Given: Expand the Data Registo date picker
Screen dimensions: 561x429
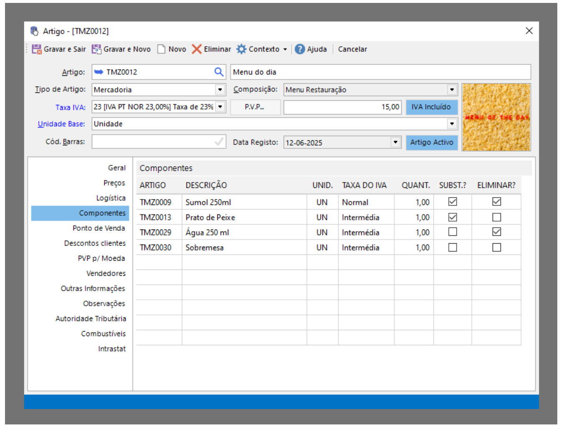Looking at the screenshot, I should pos(395,142).
